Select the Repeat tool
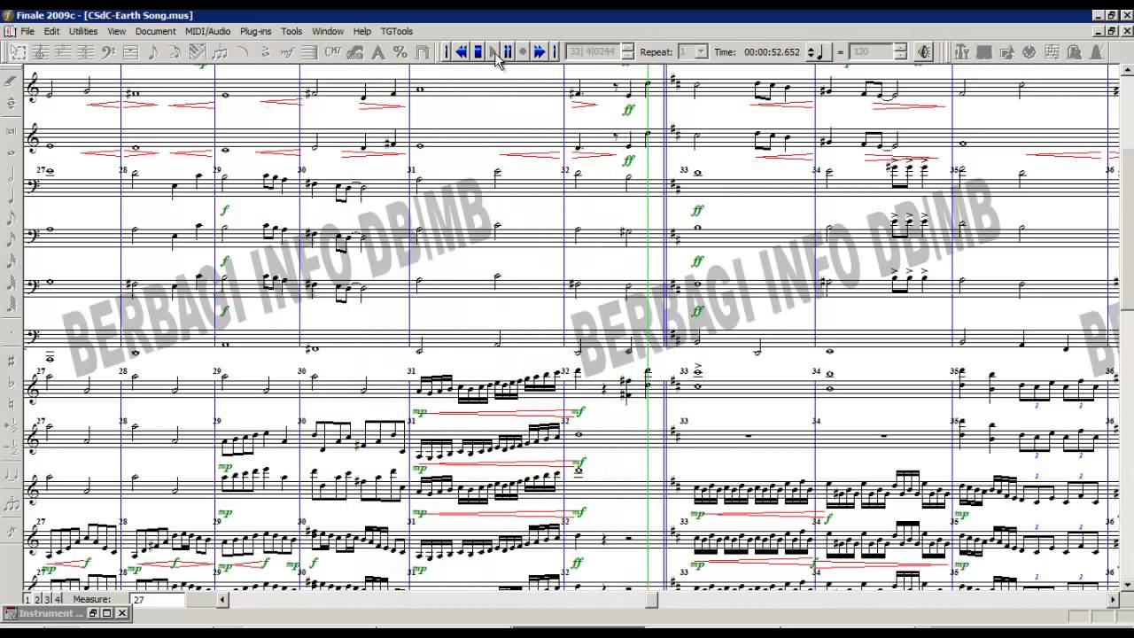The image size is (1134, 638). tap(309, 52)
